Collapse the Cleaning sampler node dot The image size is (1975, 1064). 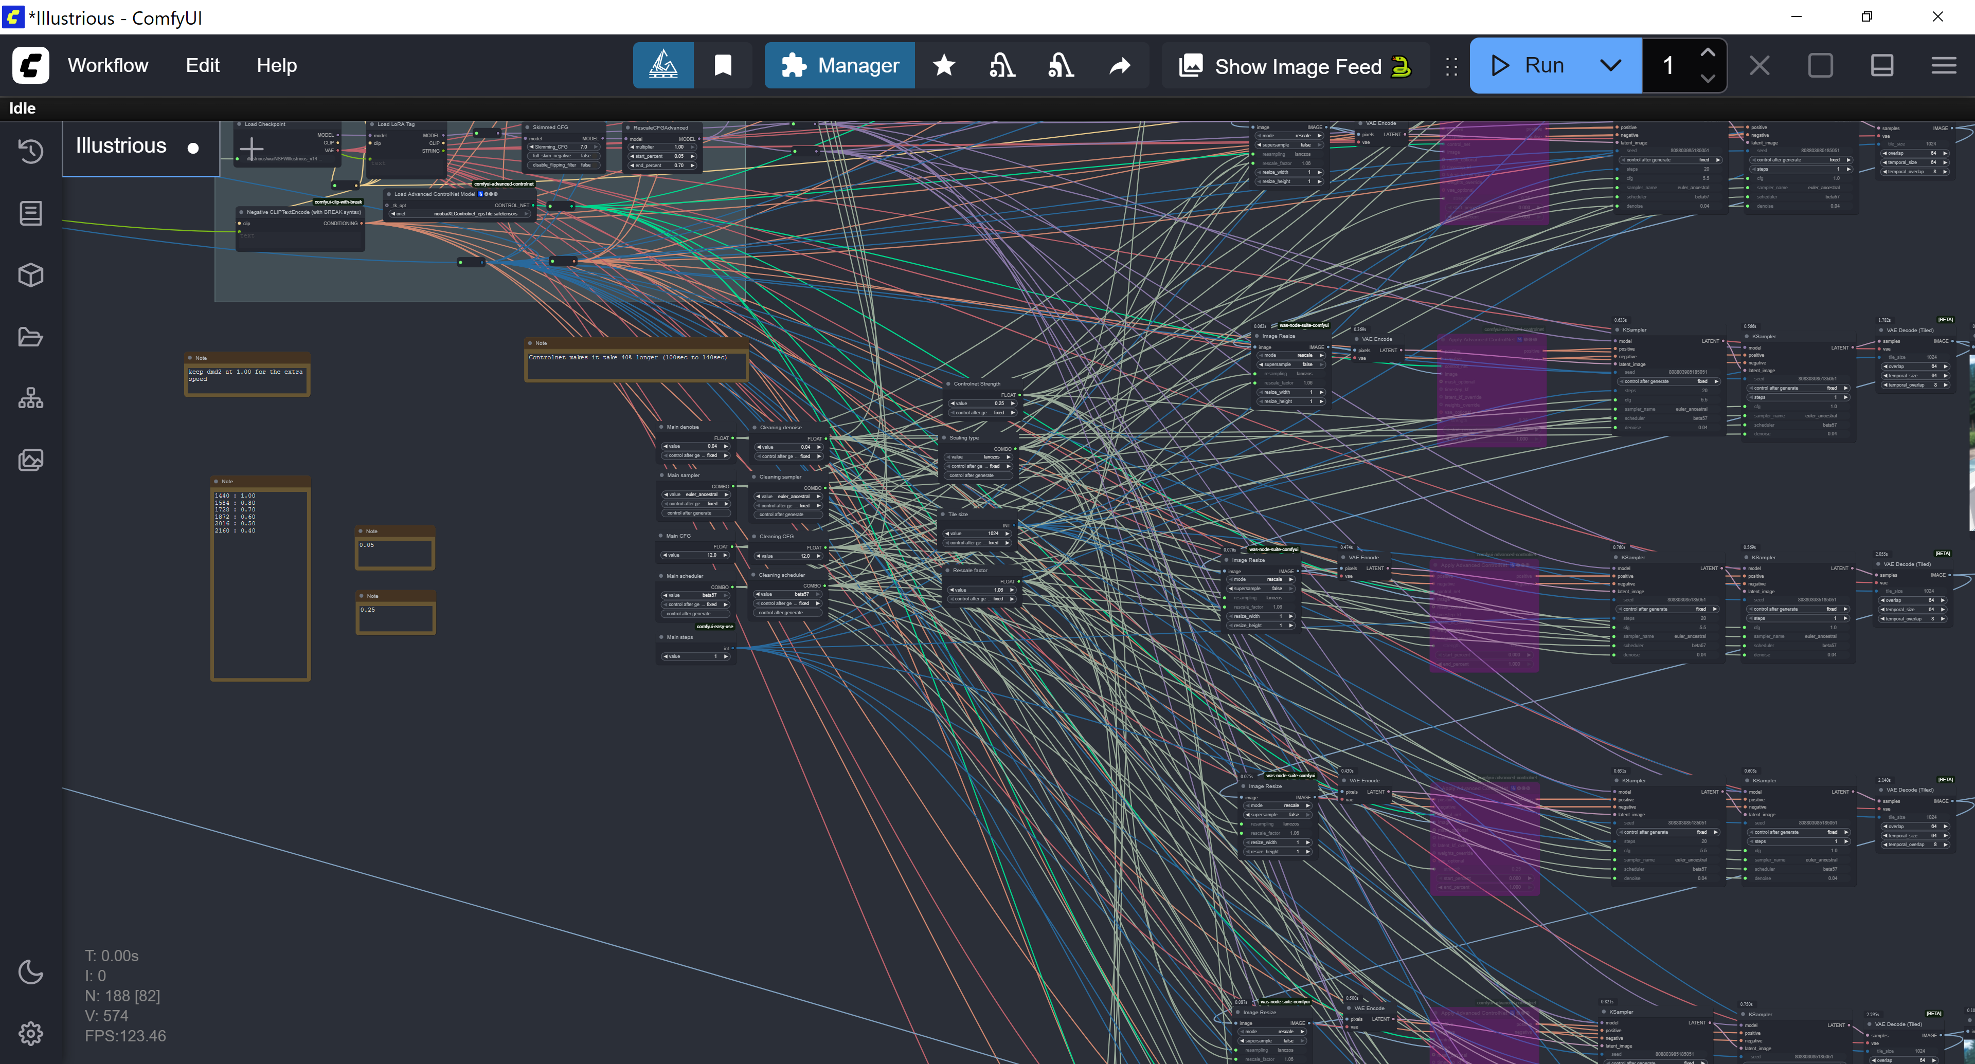pyautogui.click(x=755, y=476)
